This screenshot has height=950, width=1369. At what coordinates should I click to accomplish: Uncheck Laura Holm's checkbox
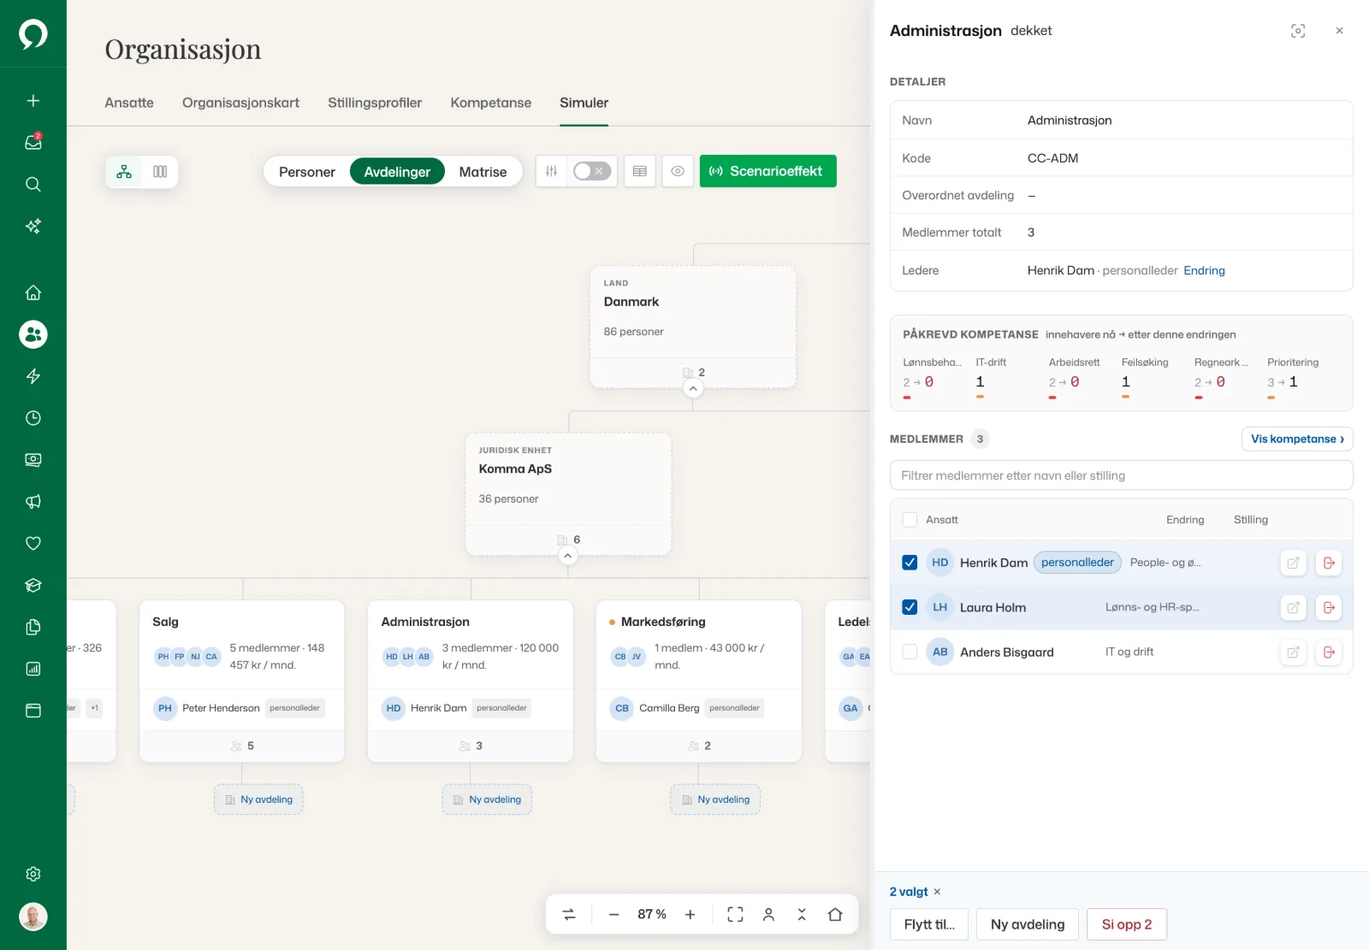click(x=910, y=607)
